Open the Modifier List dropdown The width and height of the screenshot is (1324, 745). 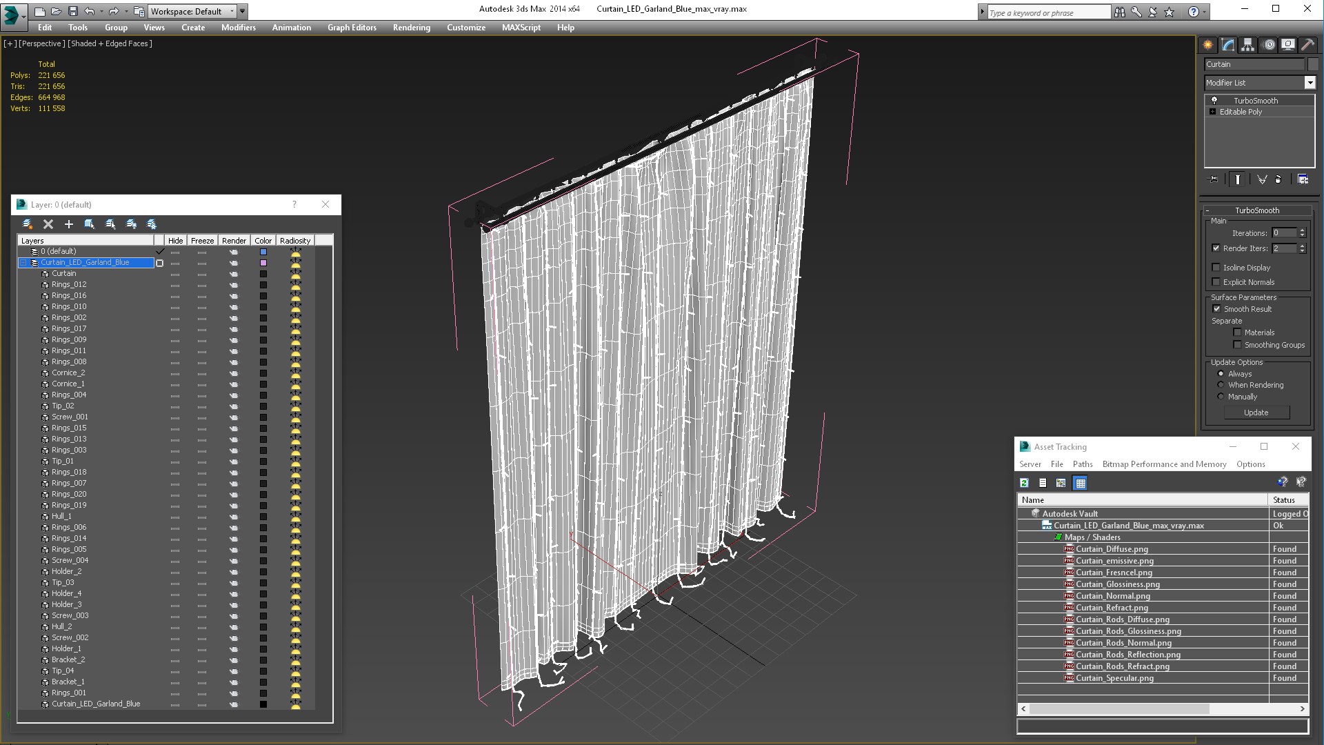click(x=1310, y=83)
